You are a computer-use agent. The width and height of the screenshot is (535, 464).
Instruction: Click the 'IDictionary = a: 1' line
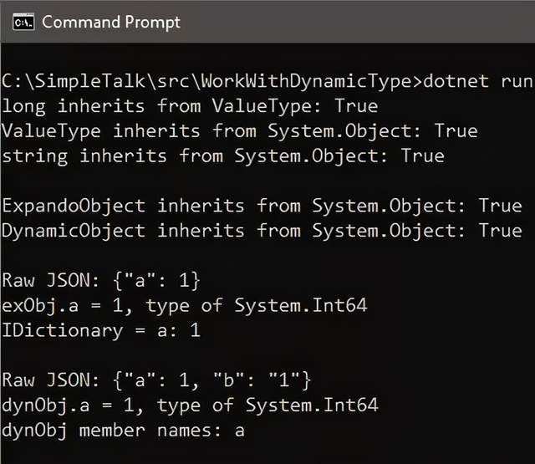[101, 330]
